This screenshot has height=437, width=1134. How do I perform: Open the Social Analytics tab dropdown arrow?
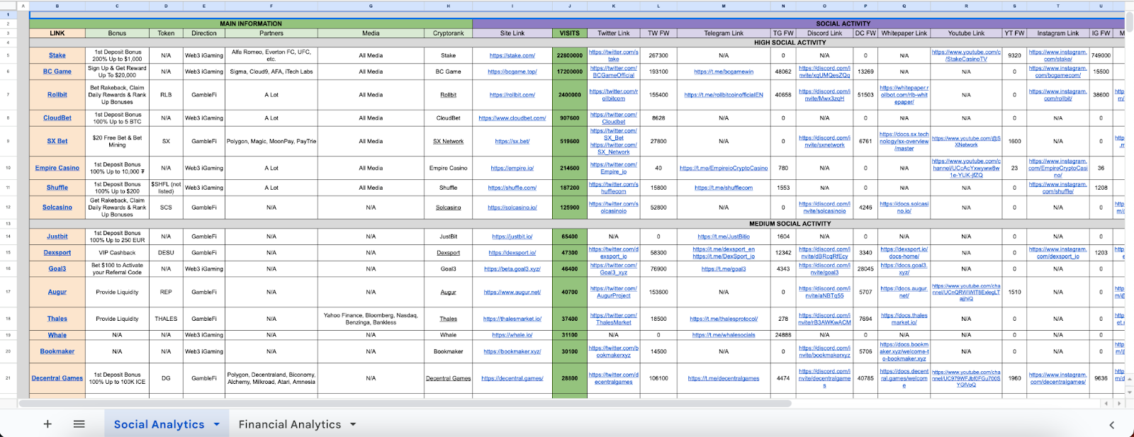coord(217,424)
